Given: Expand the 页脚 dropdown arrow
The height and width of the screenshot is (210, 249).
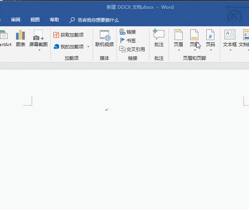Looking at the screenshot, I should click(x=195, y=50).
